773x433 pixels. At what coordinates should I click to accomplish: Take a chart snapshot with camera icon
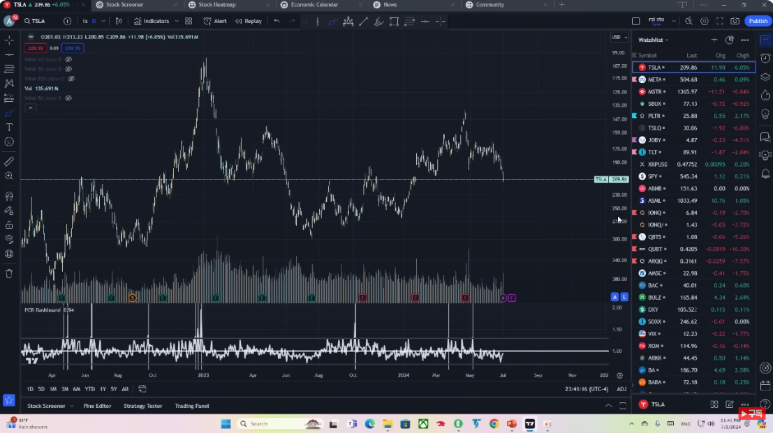pos(735,21)
